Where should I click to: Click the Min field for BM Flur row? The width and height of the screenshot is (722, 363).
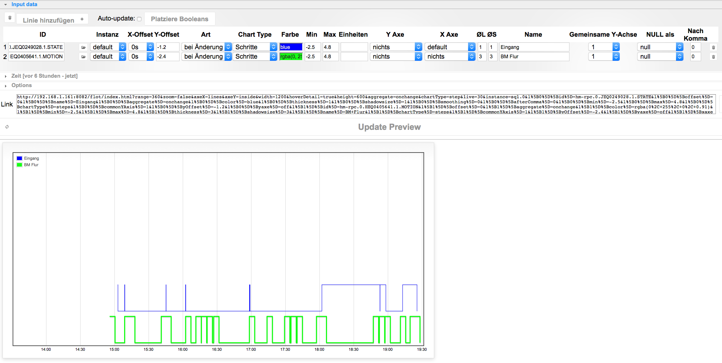coord(313,56)
